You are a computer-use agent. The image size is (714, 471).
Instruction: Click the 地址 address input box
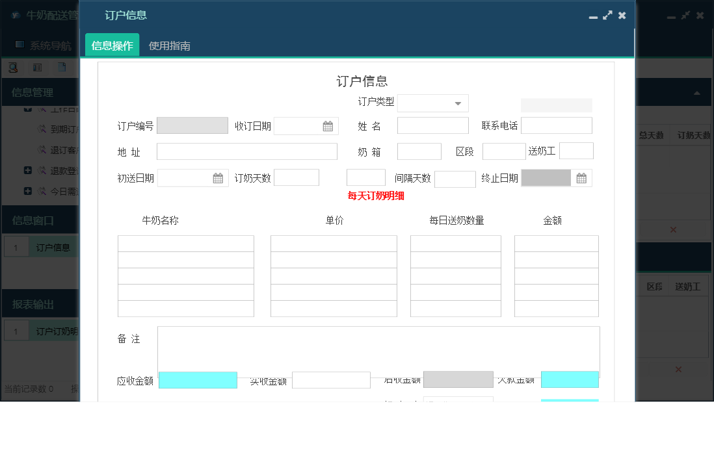pos(247,151)
